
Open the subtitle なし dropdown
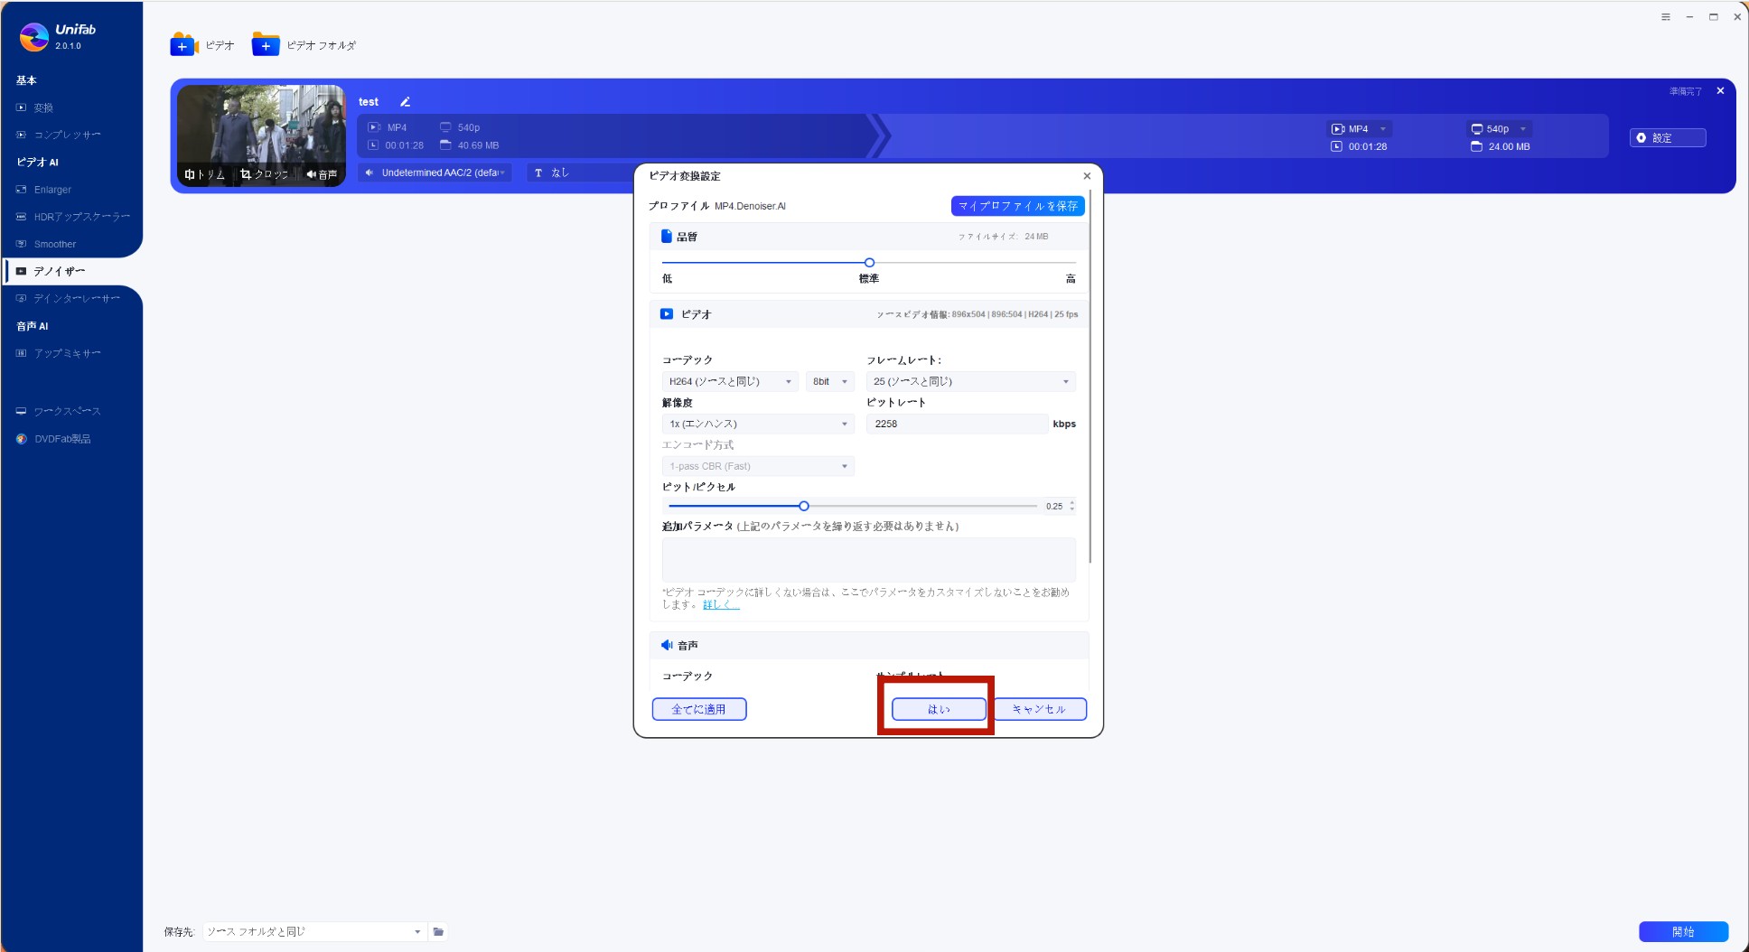(578, 173)
